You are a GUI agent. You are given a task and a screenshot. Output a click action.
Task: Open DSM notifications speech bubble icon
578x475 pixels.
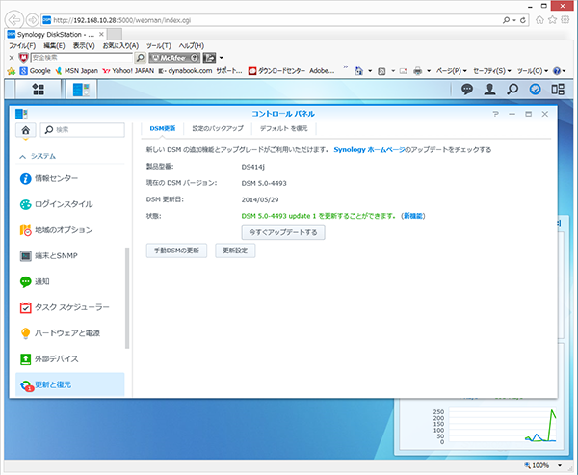[x=467, y=90]
